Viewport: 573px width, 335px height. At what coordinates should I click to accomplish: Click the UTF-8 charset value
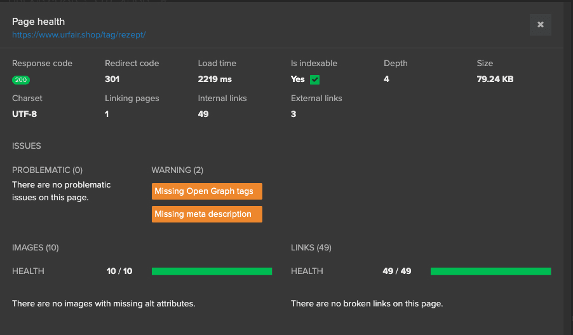[x=25, y=114]
